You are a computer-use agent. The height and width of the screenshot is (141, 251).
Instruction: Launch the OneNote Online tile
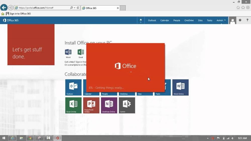point(109,105)
